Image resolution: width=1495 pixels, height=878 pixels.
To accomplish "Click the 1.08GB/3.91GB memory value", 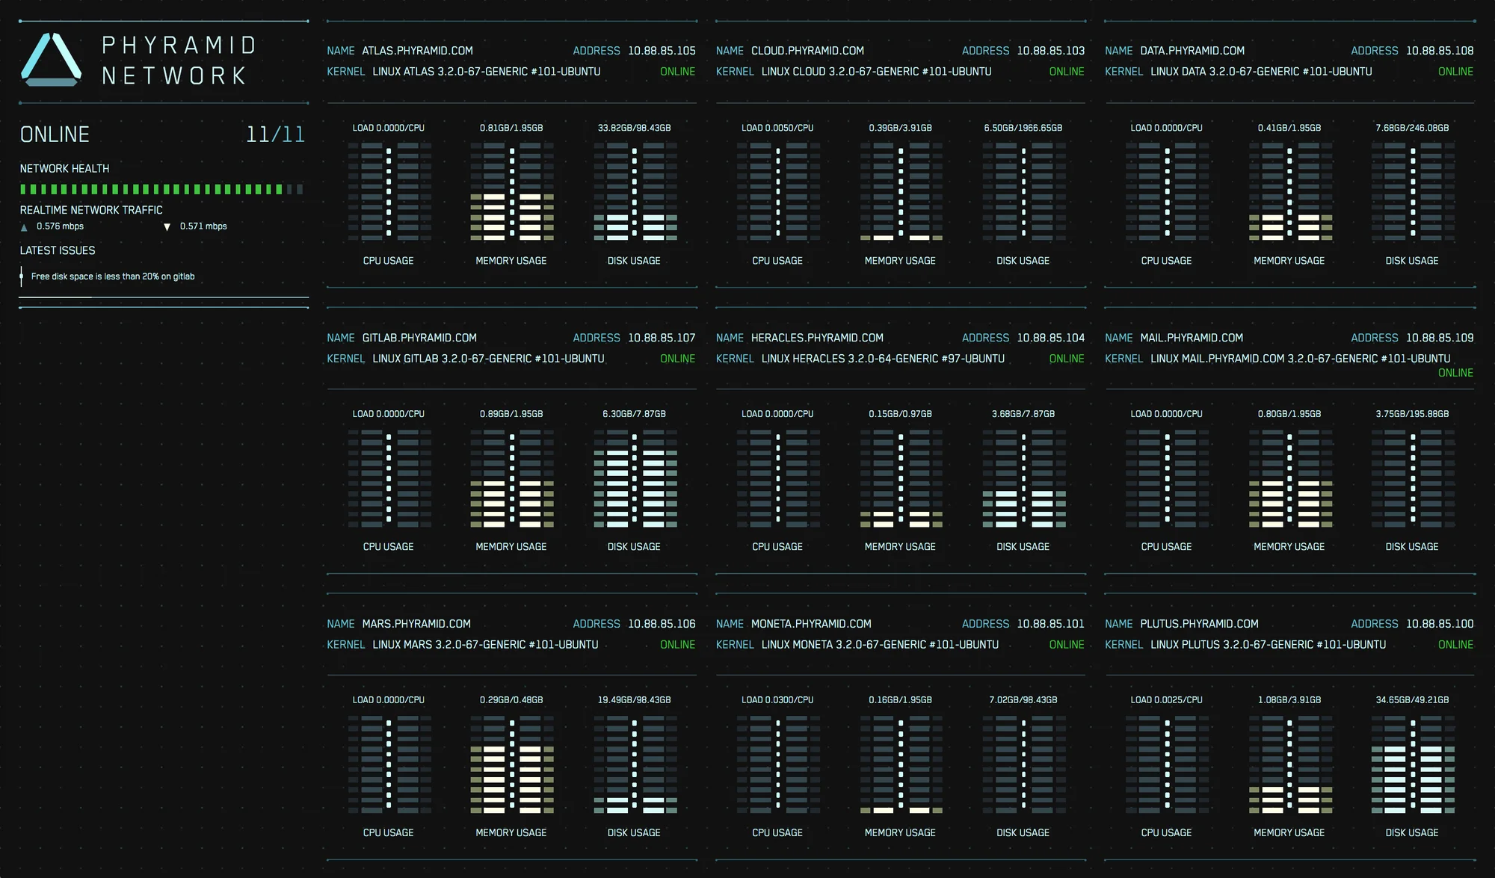I will [1289, 700].
